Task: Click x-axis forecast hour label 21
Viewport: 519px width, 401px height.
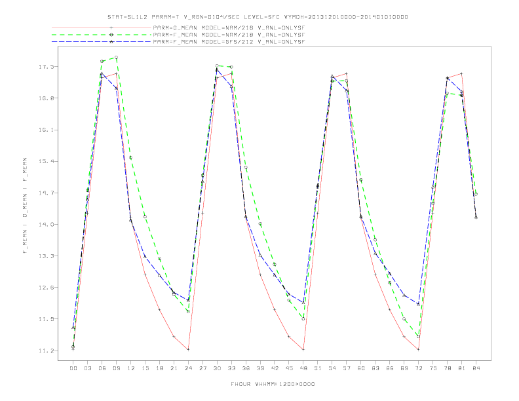Action: point(174,368)
